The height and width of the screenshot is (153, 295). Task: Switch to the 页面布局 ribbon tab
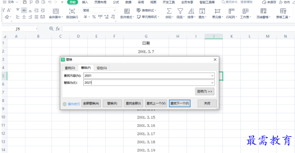(x=100, y=2)
